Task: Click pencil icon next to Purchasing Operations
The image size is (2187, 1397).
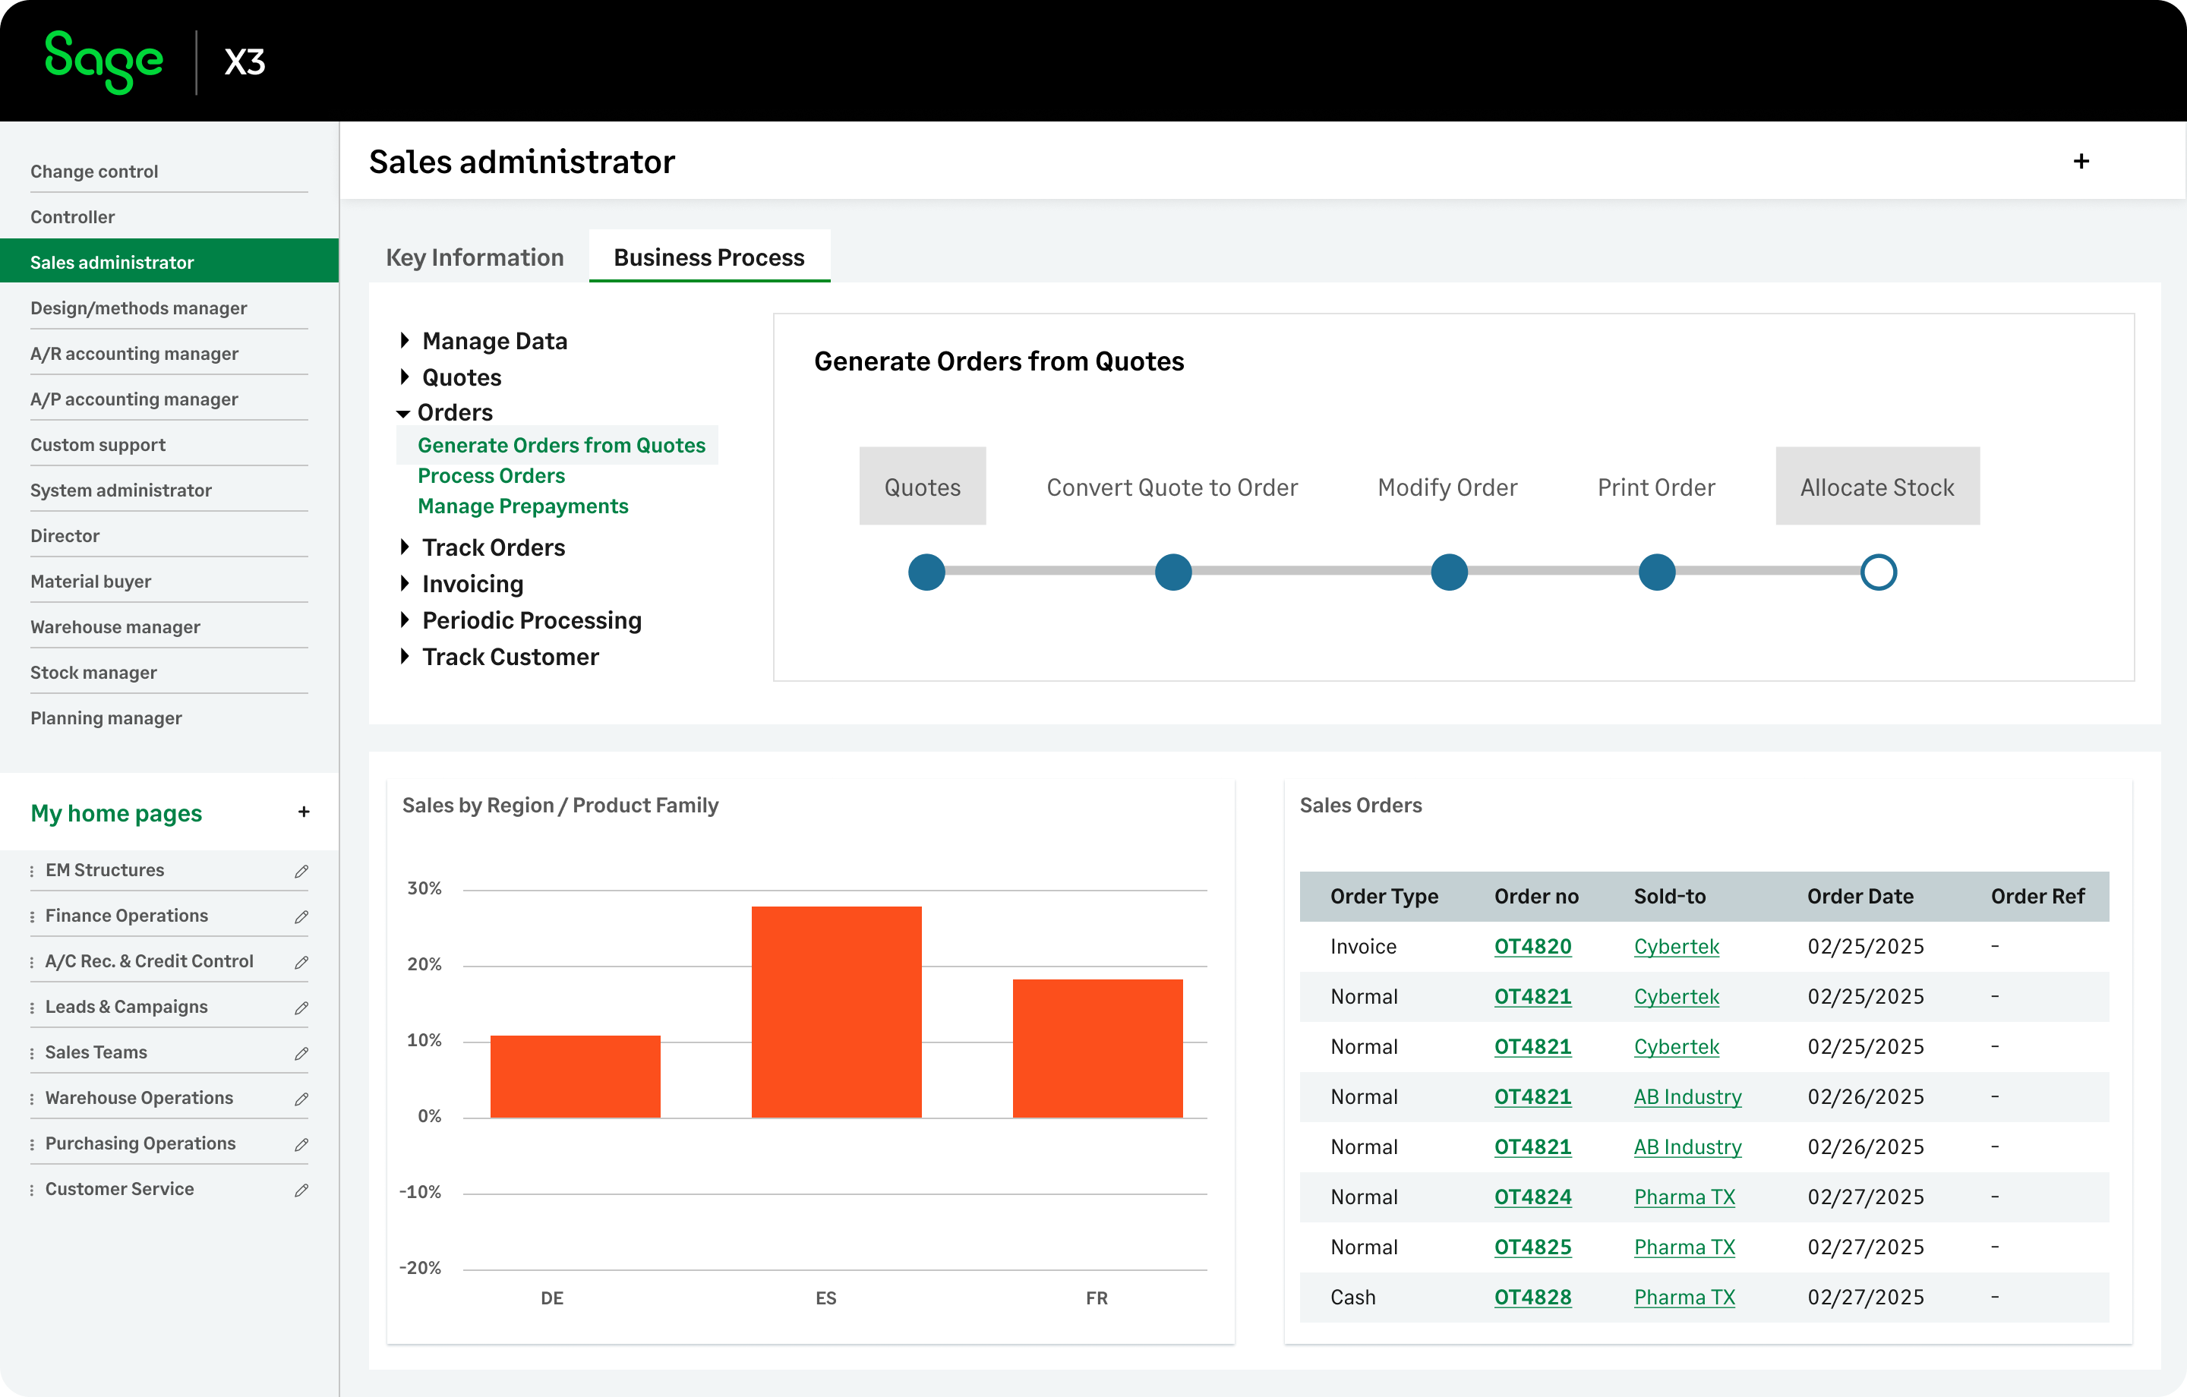Action: point(301,1144)
